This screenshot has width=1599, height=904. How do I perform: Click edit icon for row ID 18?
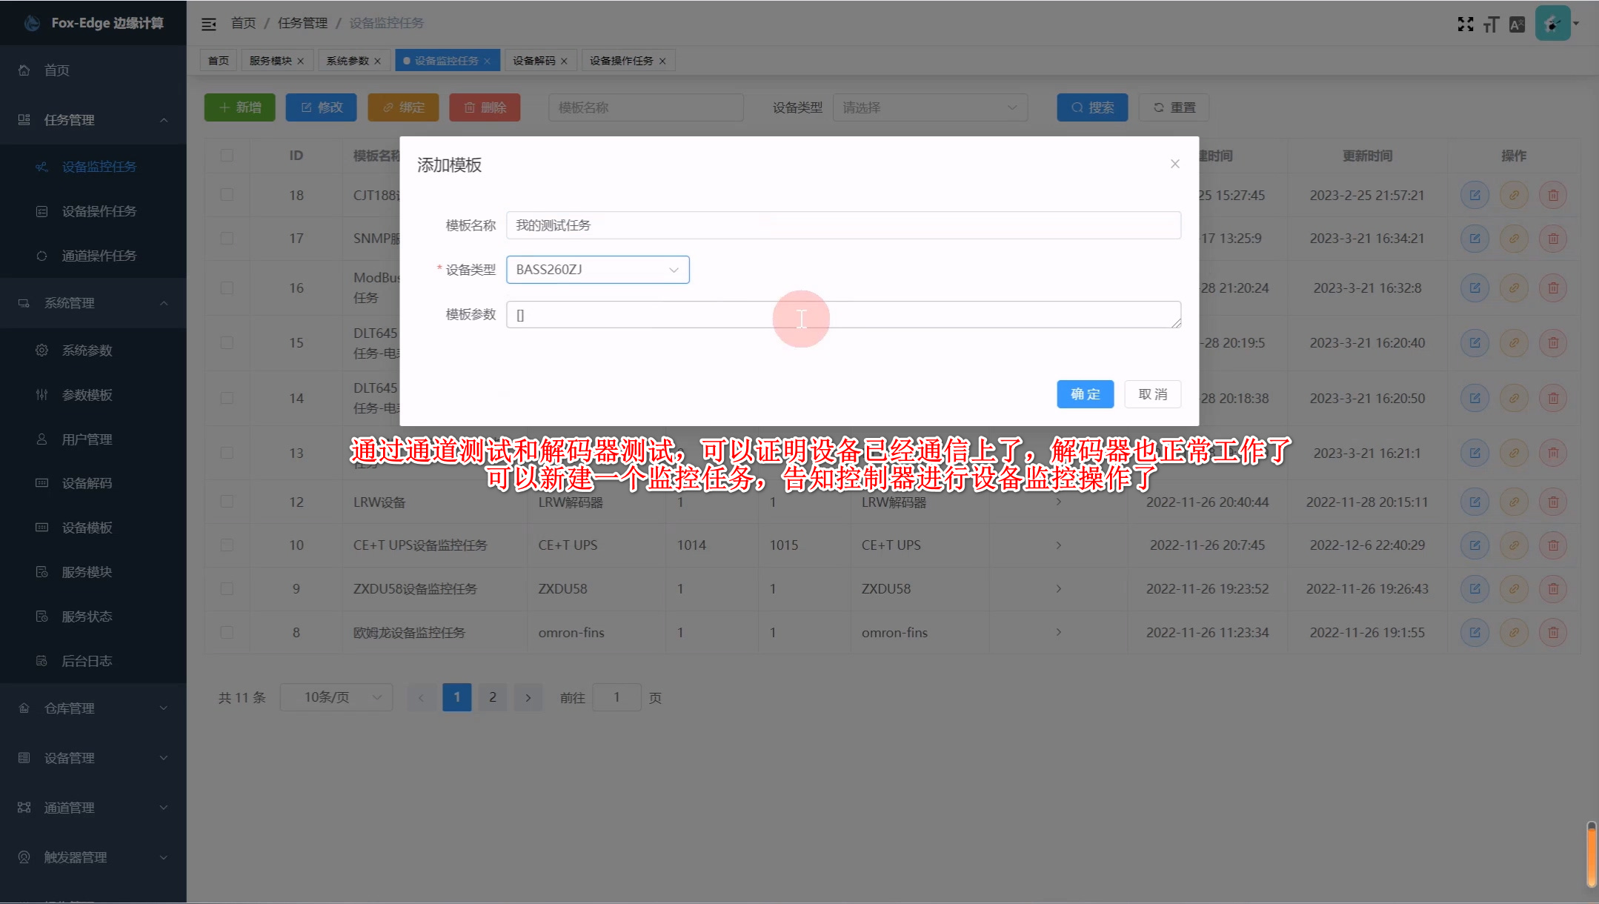(x=1475, y=195)
